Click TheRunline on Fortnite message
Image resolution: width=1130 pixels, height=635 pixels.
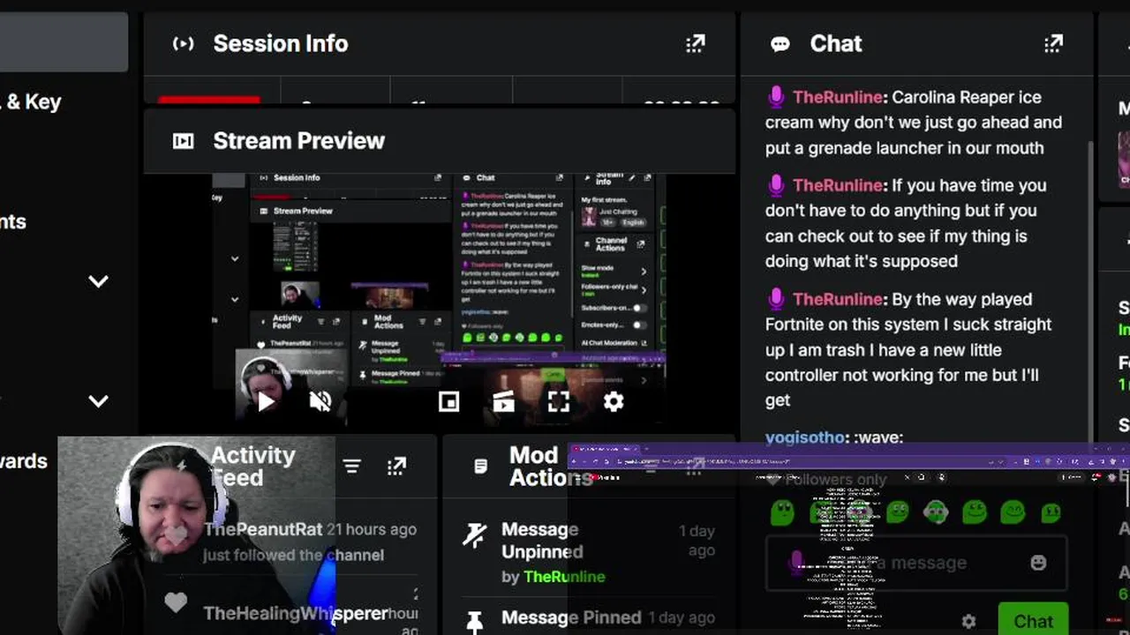point(838,299)
